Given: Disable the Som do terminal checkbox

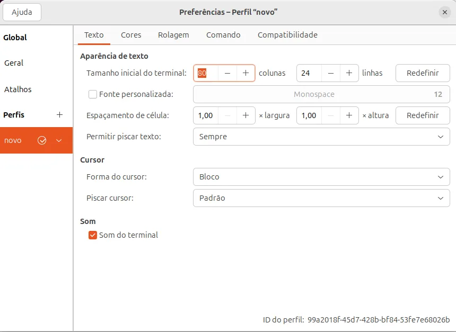Looking at the screenshot, I should [93, 235].
